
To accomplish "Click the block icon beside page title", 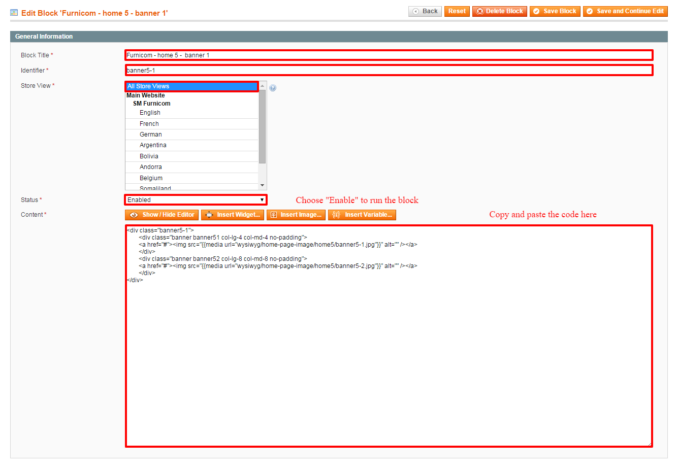I will (x=14, y=13).
